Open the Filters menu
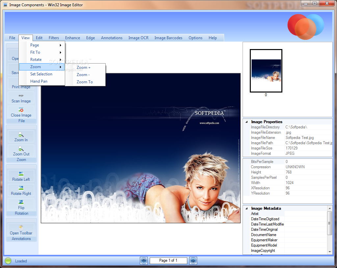 click(54, 38)
